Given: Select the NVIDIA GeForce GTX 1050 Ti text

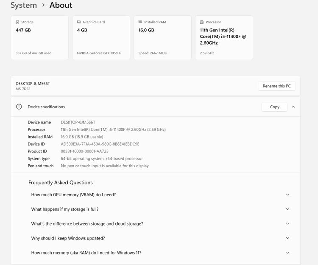Looking at the screenshot, I should coord(99,53).
